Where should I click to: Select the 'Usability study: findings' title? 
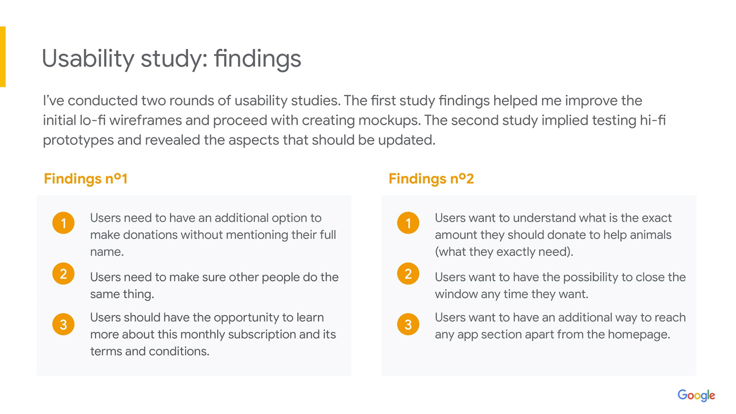point(171,59)
